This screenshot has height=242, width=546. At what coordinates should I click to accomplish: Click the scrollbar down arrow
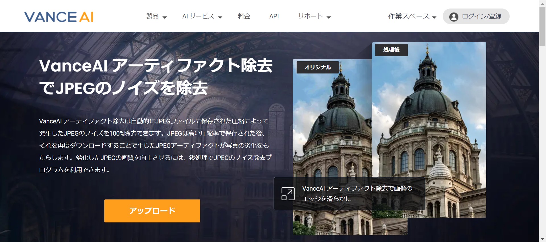point(543,239)
